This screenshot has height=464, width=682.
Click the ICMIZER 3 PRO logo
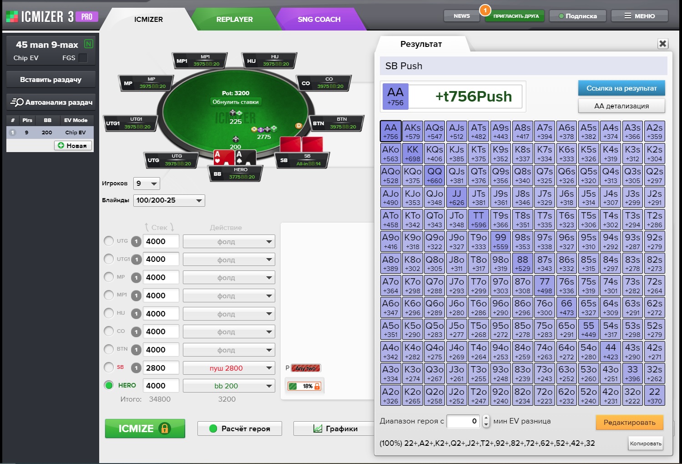[x=51, y=17]
